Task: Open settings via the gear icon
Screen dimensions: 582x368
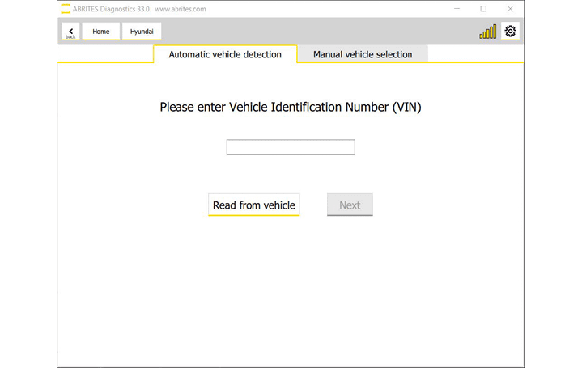Action: tap(510, 32)
